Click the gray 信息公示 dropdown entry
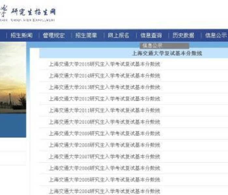The width and height of the screenshot is (228, 195). pos(164,46)
